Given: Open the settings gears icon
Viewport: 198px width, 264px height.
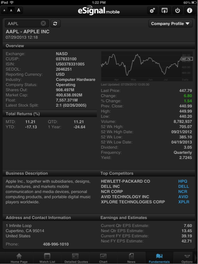Looking at the screenshot, I should pos(152,11).
